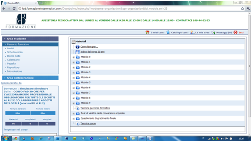Screen dimensions: 252x142
Task: Expand the Modulo 4 tree node
Action: click(74, 78)
